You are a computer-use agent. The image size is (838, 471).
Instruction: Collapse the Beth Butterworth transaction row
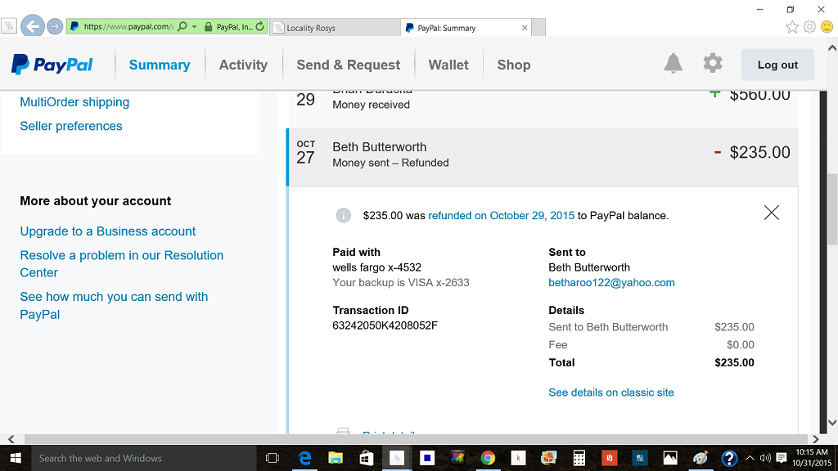(543, 157)
